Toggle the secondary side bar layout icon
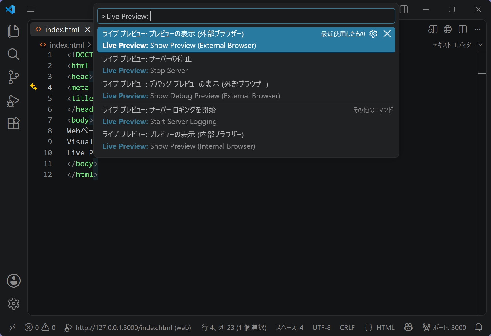Viewport: 491px width, 336px height. pos(404,9)
